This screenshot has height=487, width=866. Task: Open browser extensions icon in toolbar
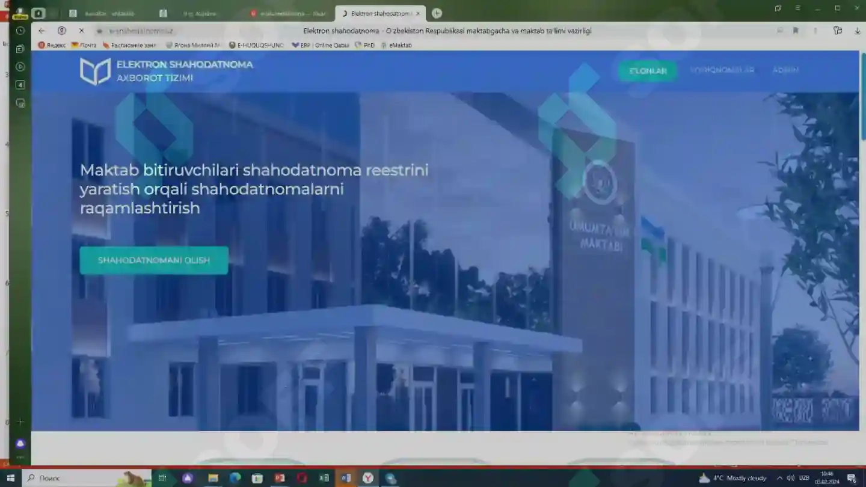[838, 31]
